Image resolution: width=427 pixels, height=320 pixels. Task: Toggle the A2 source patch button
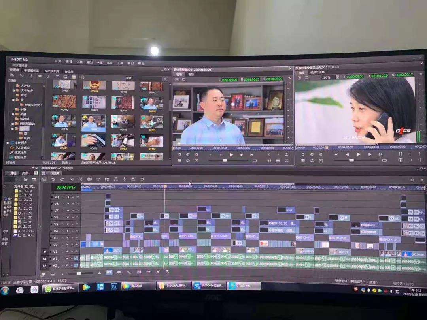pyautogui.click(x=45, y=266)
